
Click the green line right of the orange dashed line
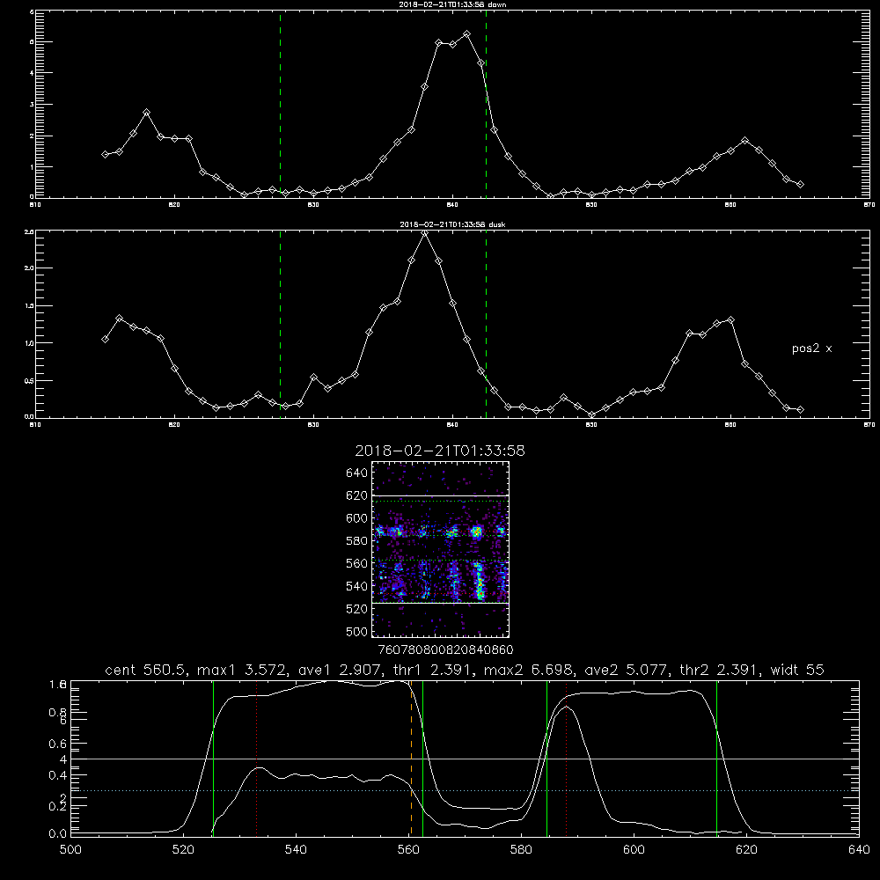[x=422, y=758]
